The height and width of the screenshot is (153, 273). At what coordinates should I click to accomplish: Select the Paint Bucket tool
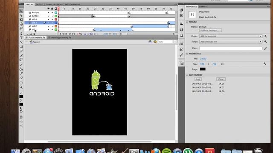[x=21, y=69]
